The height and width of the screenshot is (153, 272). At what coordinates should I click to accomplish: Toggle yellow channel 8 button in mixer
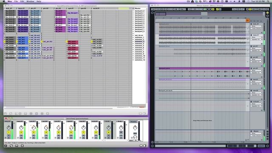pos(96,132)
